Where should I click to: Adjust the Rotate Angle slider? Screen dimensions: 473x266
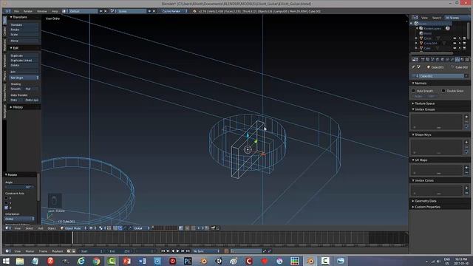(19, 187)
